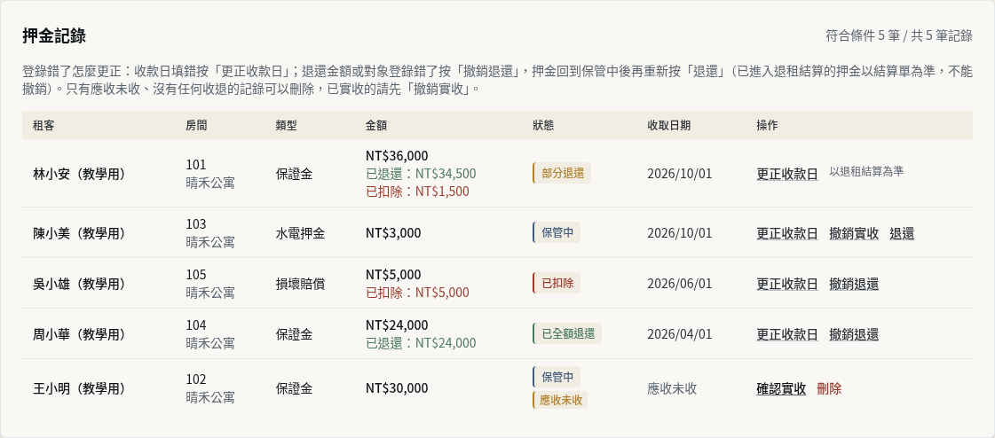Click date 2026/04/01
Image resolution: width=995 pixels, height=438 pixels.
click(x=680, y=334)
